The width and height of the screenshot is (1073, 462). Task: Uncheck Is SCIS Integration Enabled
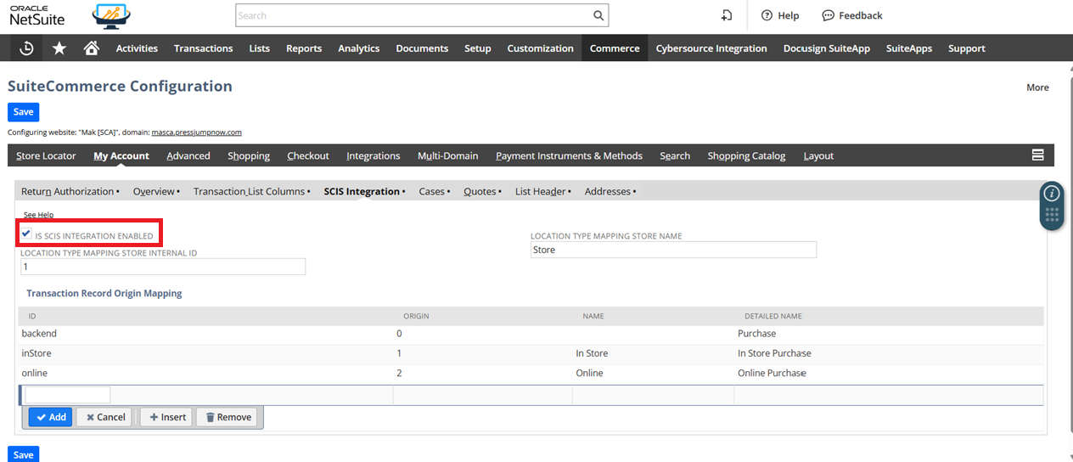27,234
